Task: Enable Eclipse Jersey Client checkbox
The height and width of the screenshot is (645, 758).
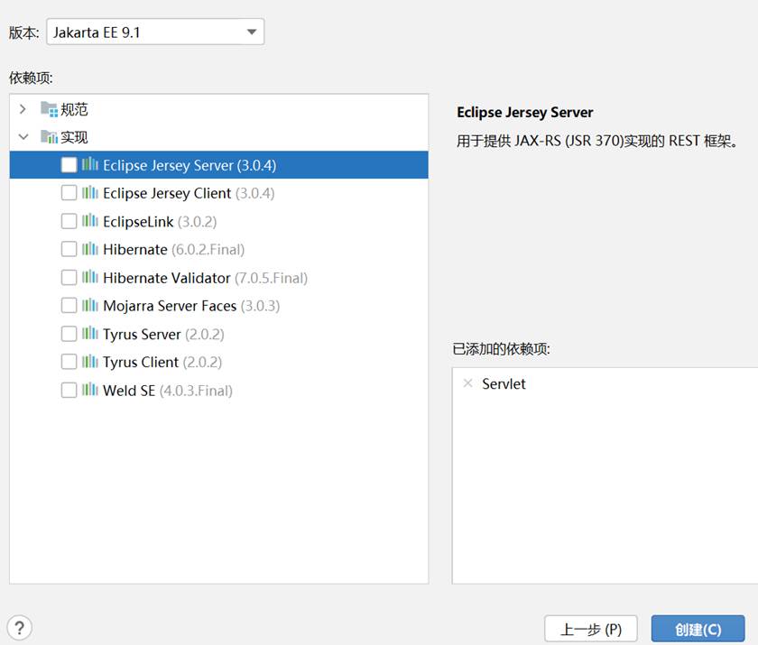Action: pyautogui.click(x=69, y=193)
